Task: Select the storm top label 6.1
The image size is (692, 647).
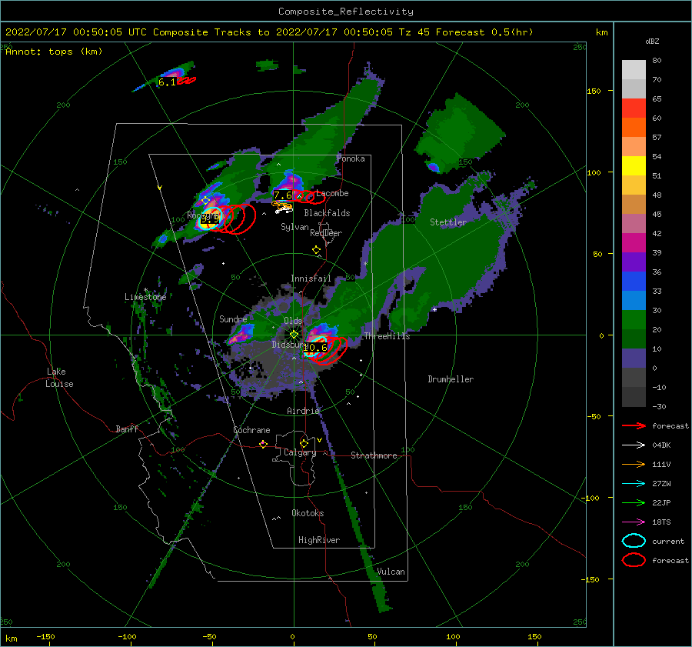Action: pyautogui.click(x=168, y=82)
